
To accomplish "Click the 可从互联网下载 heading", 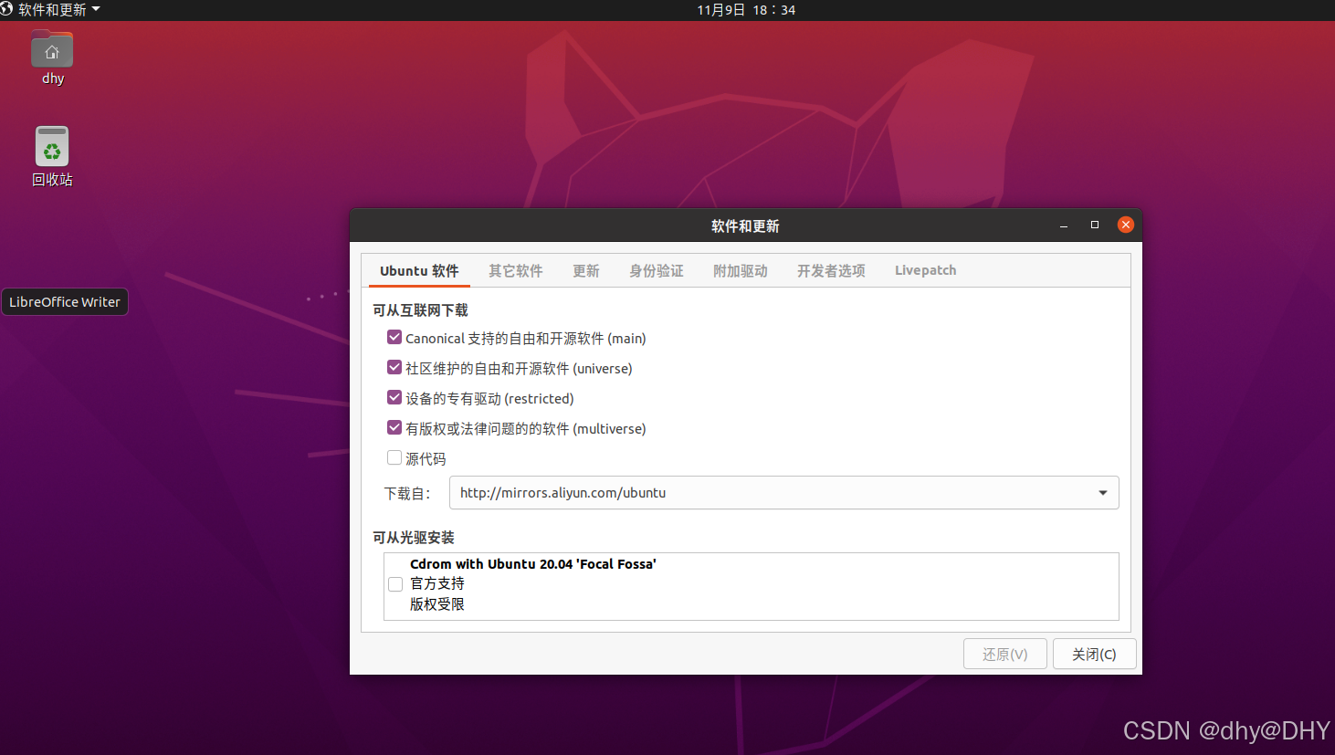I will point(420,310).
